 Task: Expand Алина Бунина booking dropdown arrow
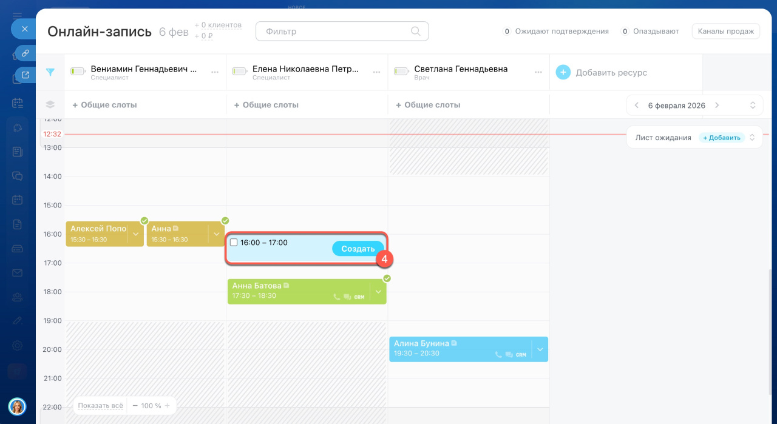coord(540,349)
